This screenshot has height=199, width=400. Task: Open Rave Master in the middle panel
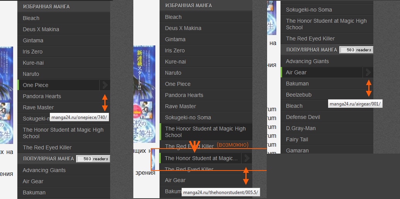pyautogui.click(x=206, y=107)
